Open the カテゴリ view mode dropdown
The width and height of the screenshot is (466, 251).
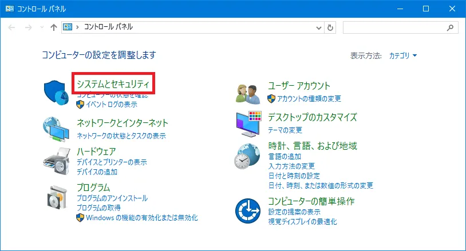tap(402, 55)
